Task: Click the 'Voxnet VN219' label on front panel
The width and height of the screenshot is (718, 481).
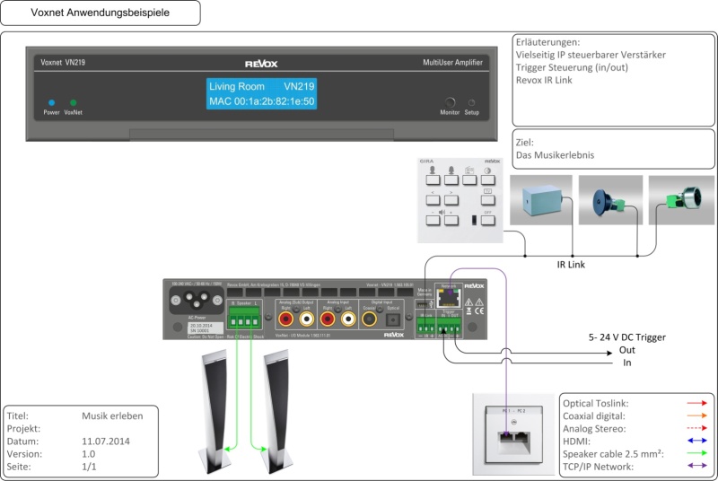Action: pyautogui.click(x=63, y=62)
